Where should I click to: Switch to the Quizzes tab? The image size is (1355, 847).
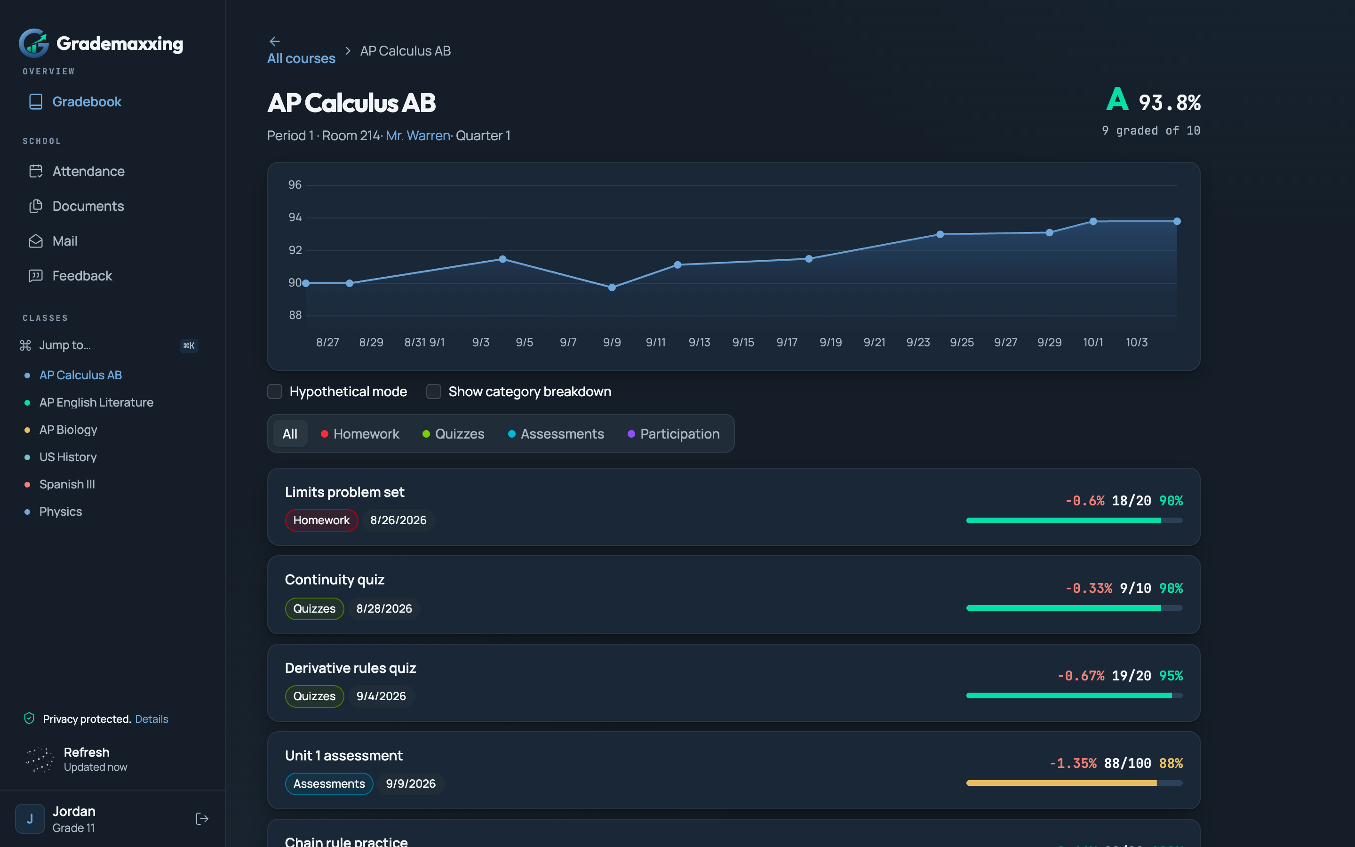(x=454, y=433)
